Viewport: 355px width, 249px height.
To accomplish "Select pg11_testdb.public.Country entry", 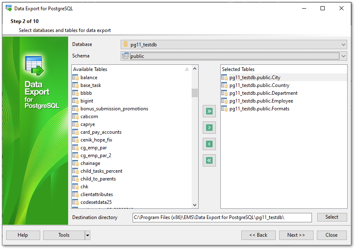I will pyautogui.click(x=259, y=85).
